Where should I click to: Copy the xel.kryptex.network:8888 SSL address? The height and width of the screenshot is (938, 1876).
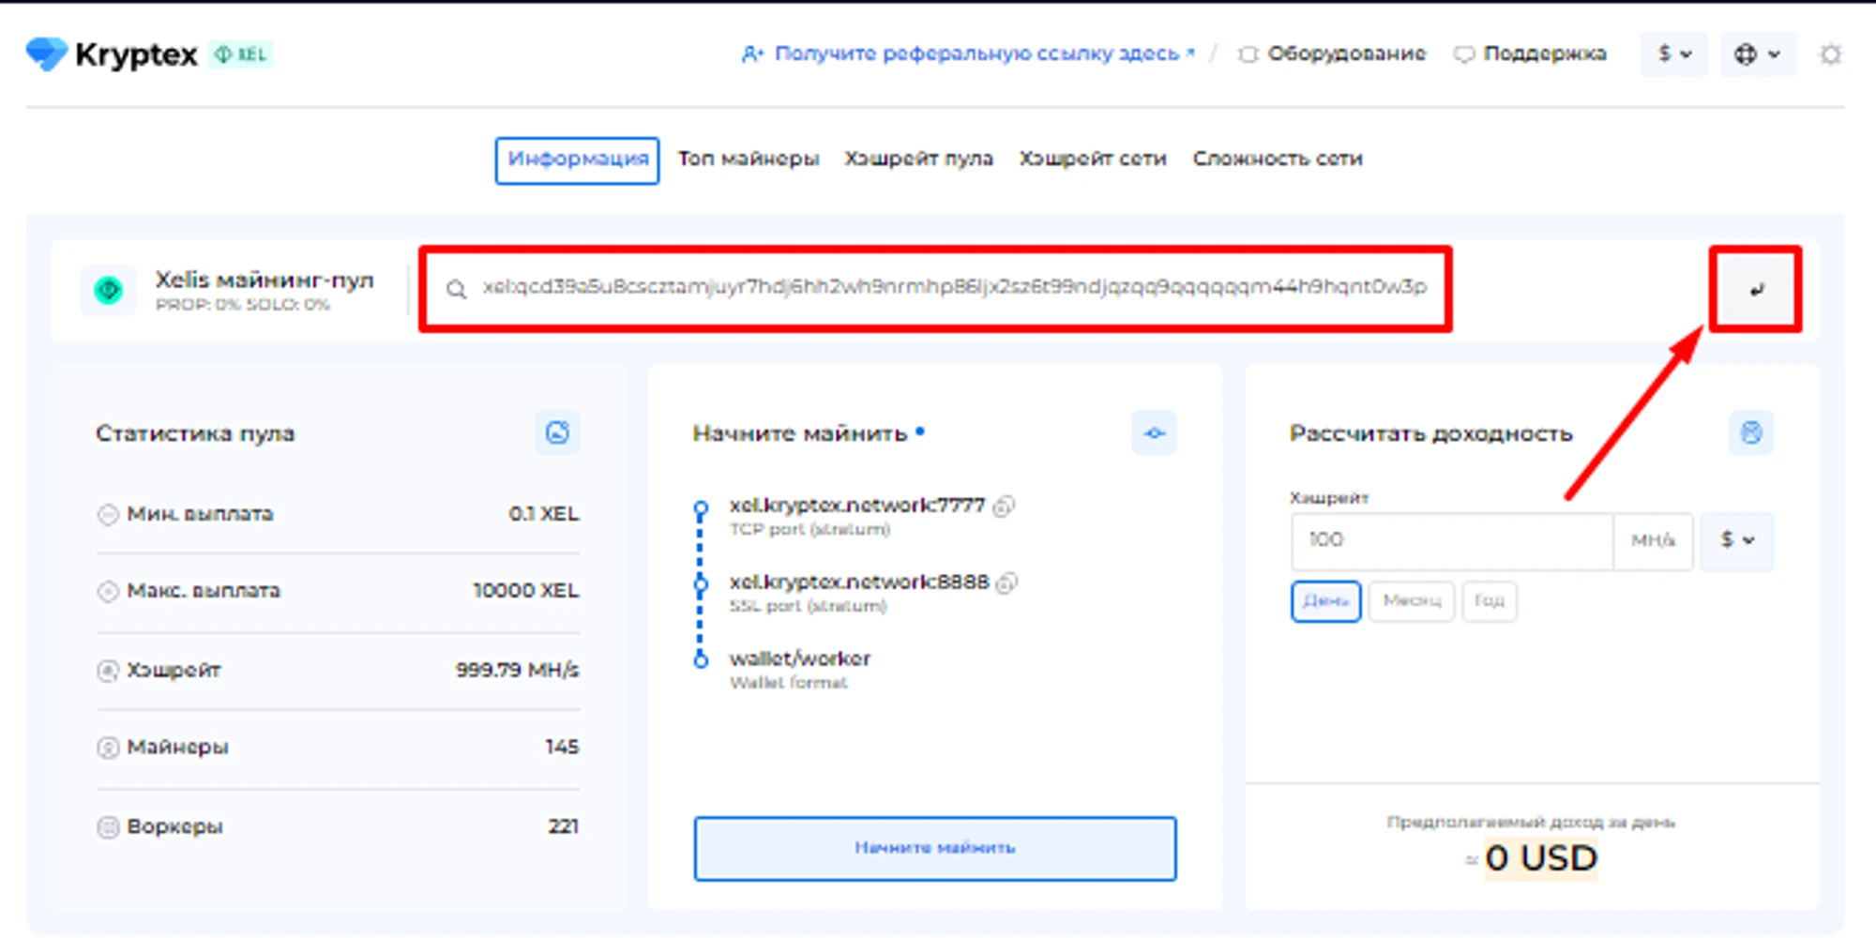(1006, 583)
